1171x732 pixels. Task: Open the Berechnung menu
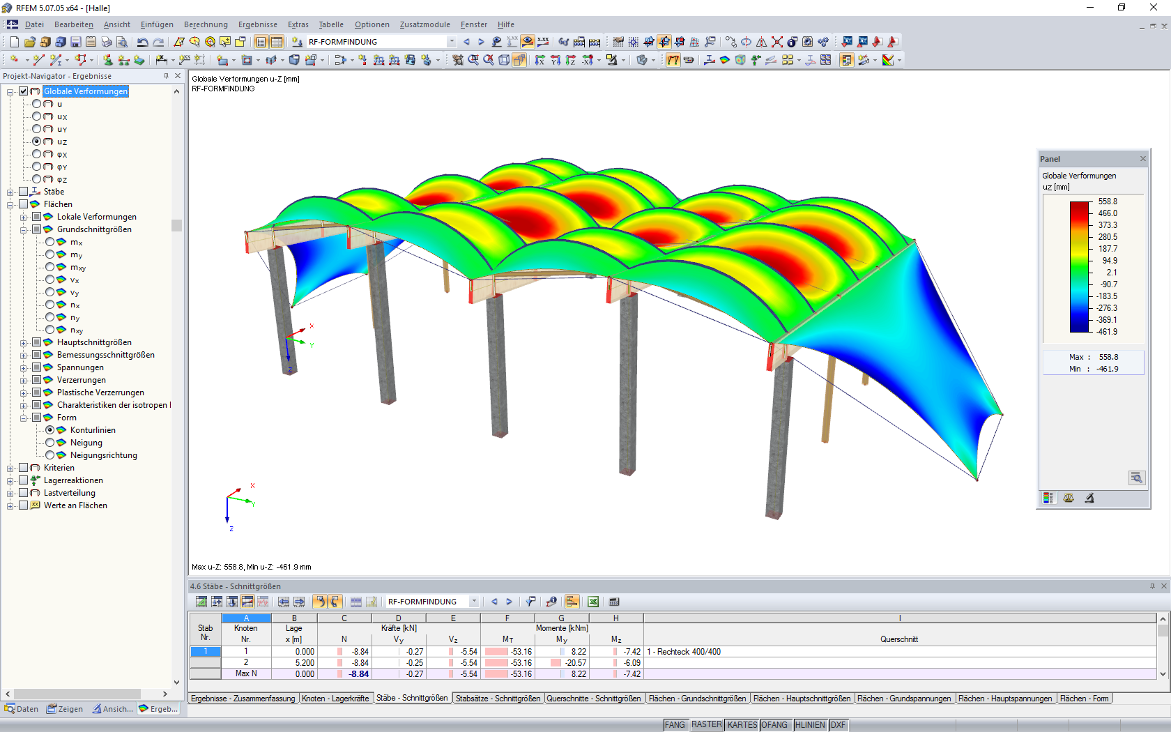click(206, 24)
